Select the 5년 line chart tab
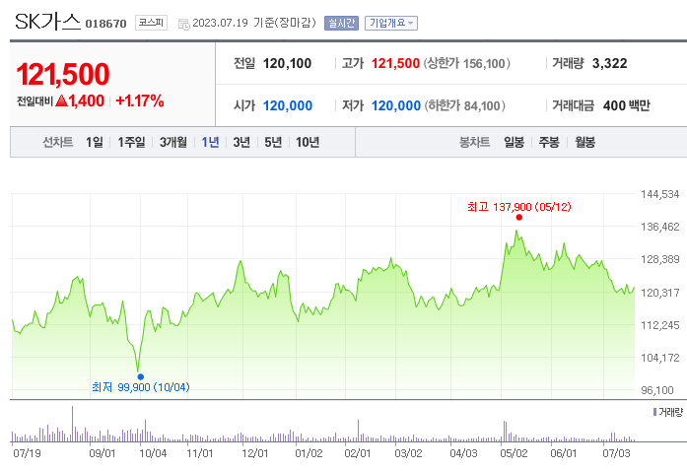This screenshot has width=687, height=471. tap(273, 142)
